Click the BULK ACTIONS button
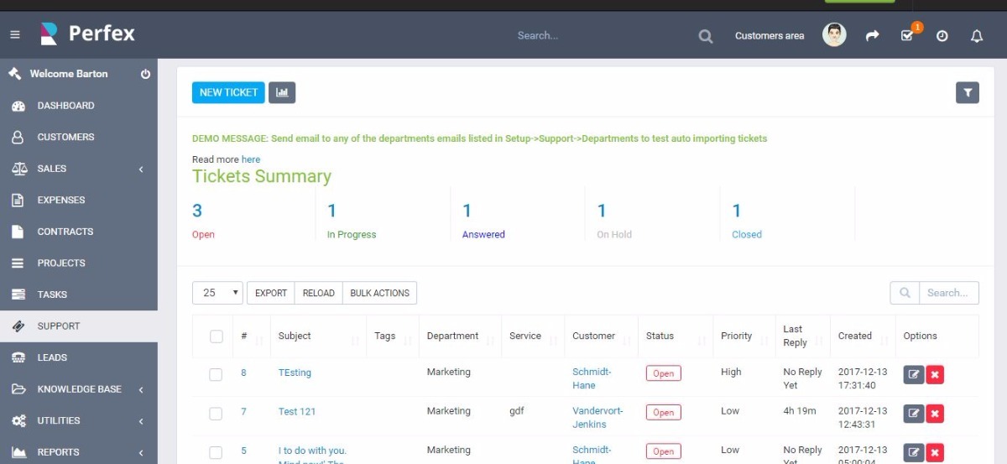The image size is (1007, 464). coord(379,293)
